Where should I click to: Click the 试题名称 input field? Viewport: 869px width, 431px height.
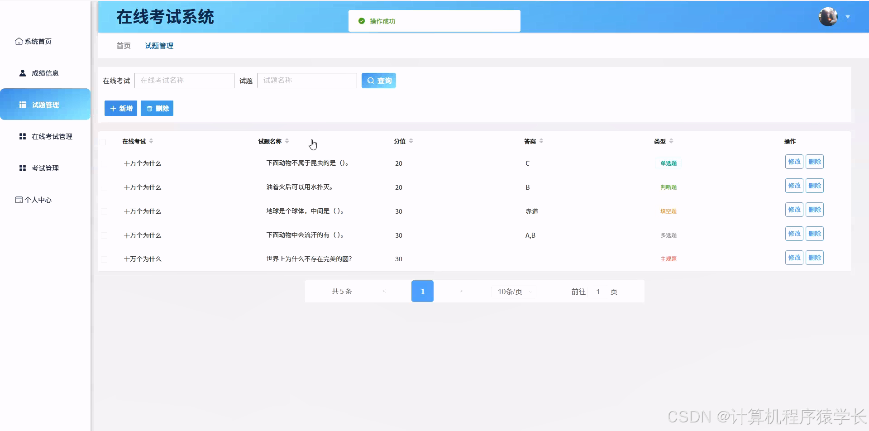pos(307,80)
